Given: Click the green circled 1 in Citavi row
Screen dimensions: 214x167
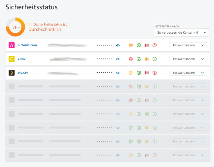Looking at the screenshot, I should 155,59.
